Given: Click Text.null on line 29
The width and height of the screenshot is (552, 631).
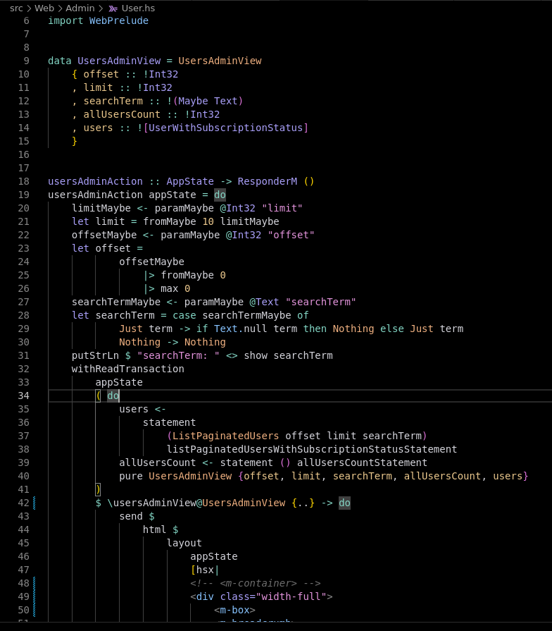Looking at the screenshot, I should 240,329.
